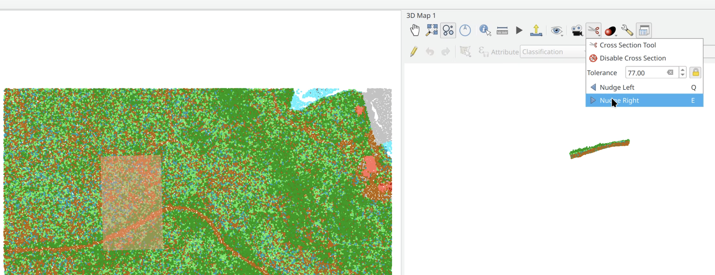Toggle the on-screen navigation button
The width and height of the screenshot is (715, 275).
(448, 30)
